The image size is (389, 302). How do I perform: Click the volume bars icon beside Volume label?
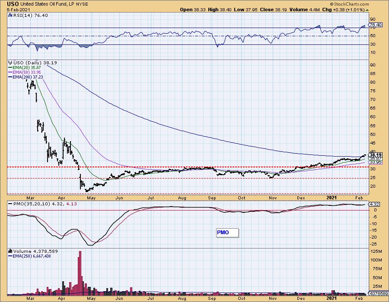pyautogui.click(x=10, y=251)
